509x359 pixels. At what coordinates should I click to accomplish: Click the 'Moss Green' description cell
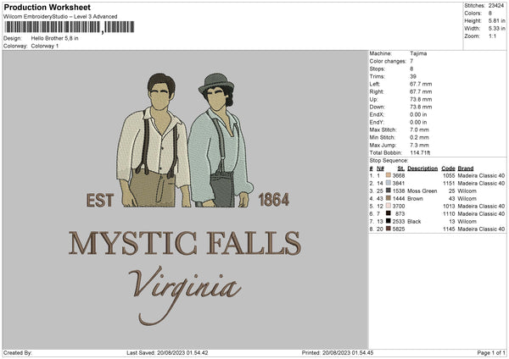(422, 191)
